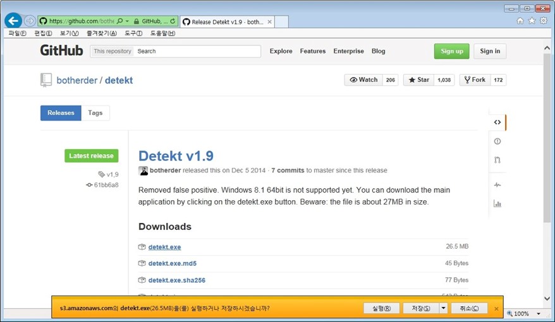Image resolution: width=555 pixels, height=322 pixels.
Task: Click the stargazers count 1,038
Action: (x=444, y=80)
